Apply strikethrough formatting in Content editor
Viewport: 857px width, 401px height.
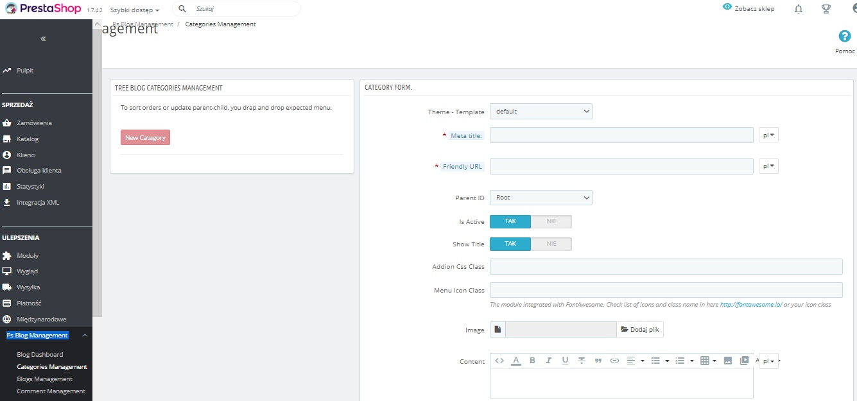tap(582, 361)
